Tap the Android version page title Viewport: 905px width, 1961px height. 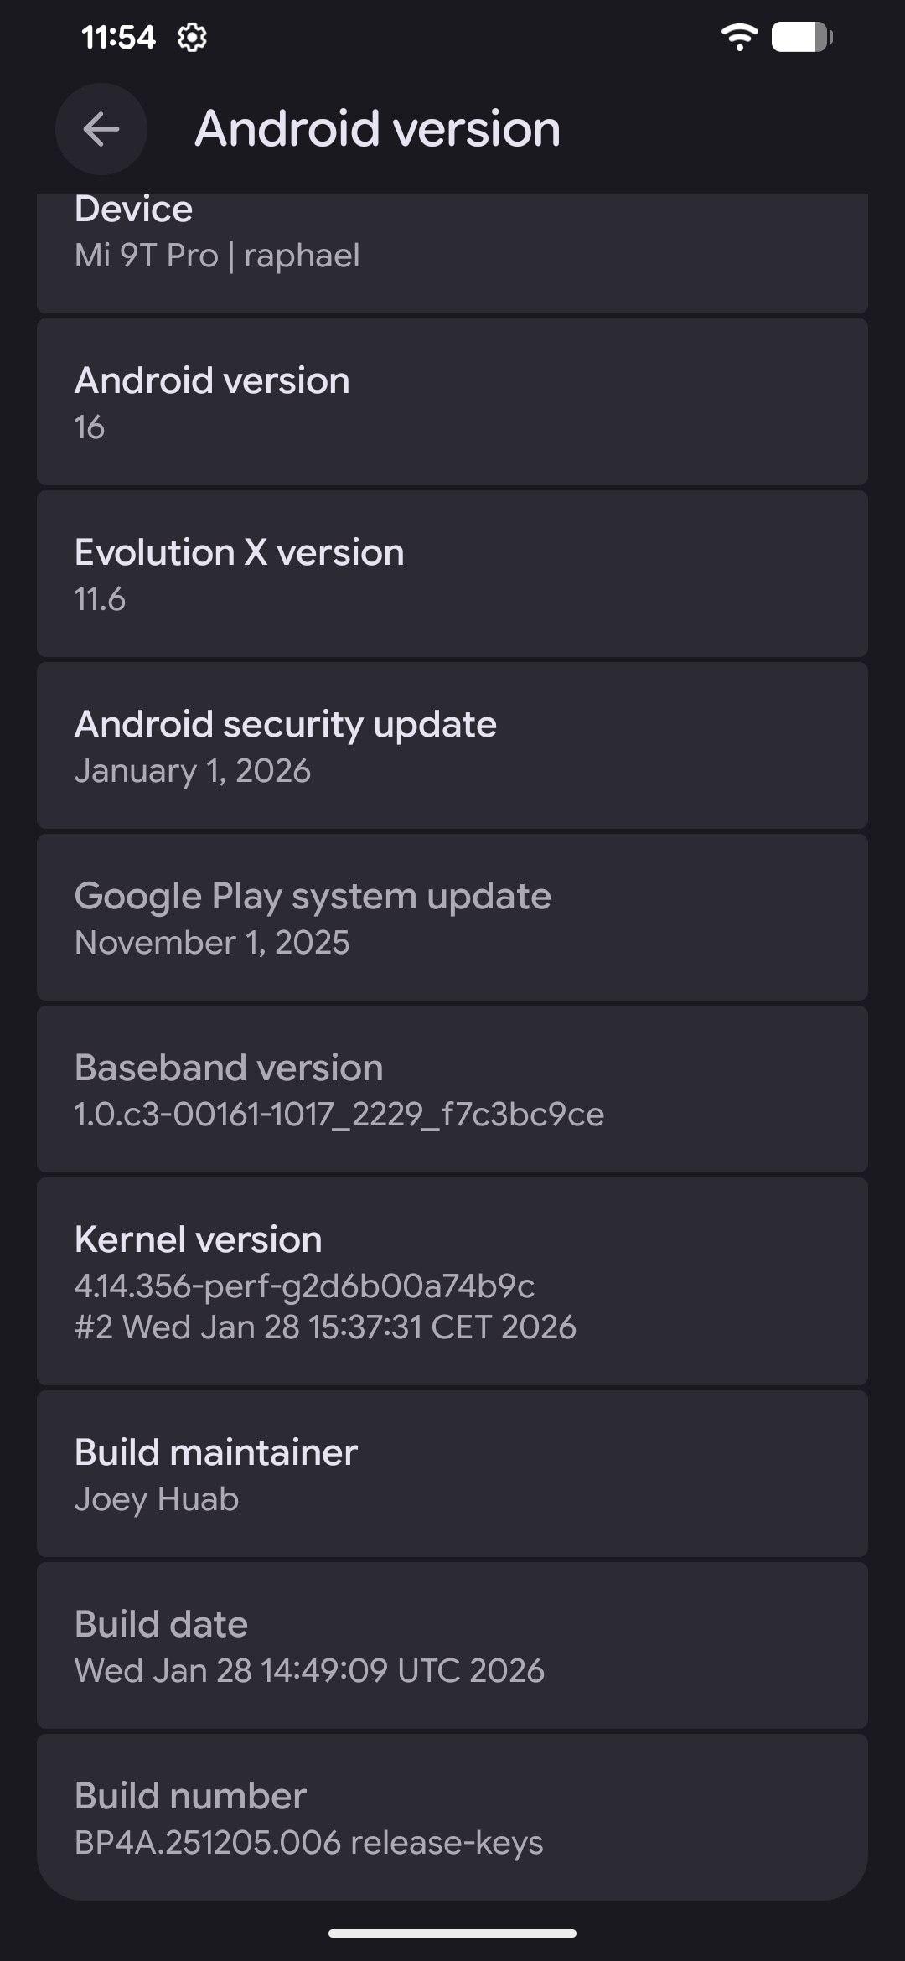tap(378, 129)
